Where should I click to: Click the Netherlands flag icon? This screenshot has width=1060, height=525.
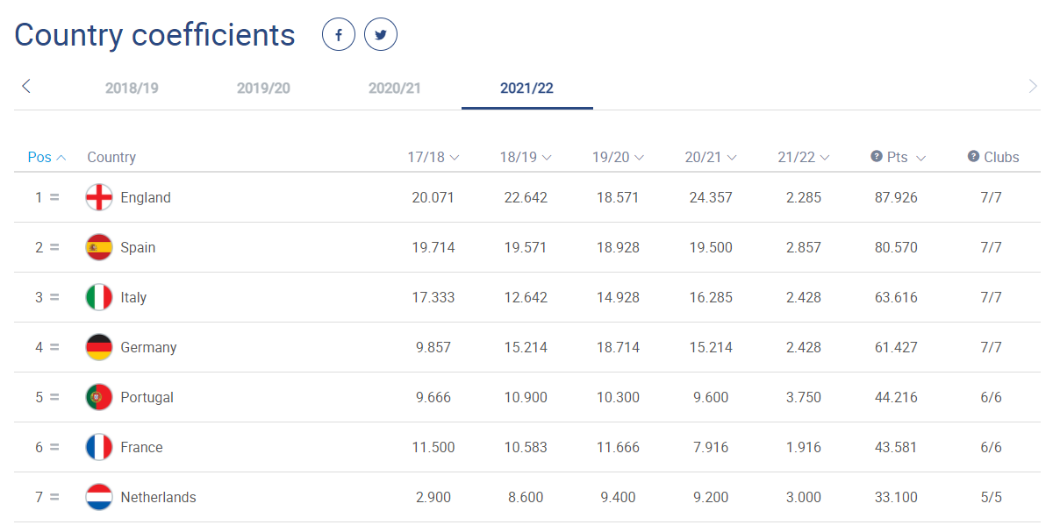point(99,497)
